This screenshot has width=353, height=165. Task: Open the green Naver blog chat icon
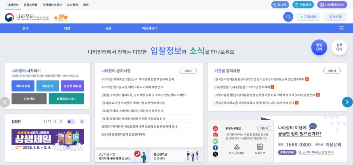[215, 141]
